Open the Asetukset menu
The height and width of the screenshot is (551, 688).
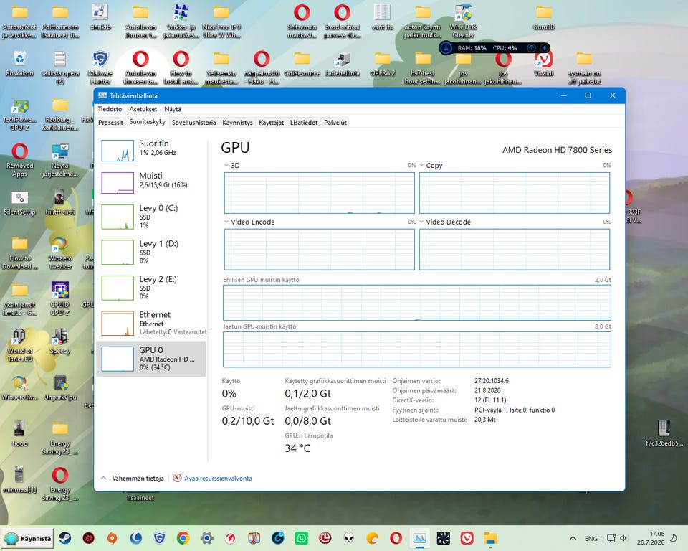(143, 109)
